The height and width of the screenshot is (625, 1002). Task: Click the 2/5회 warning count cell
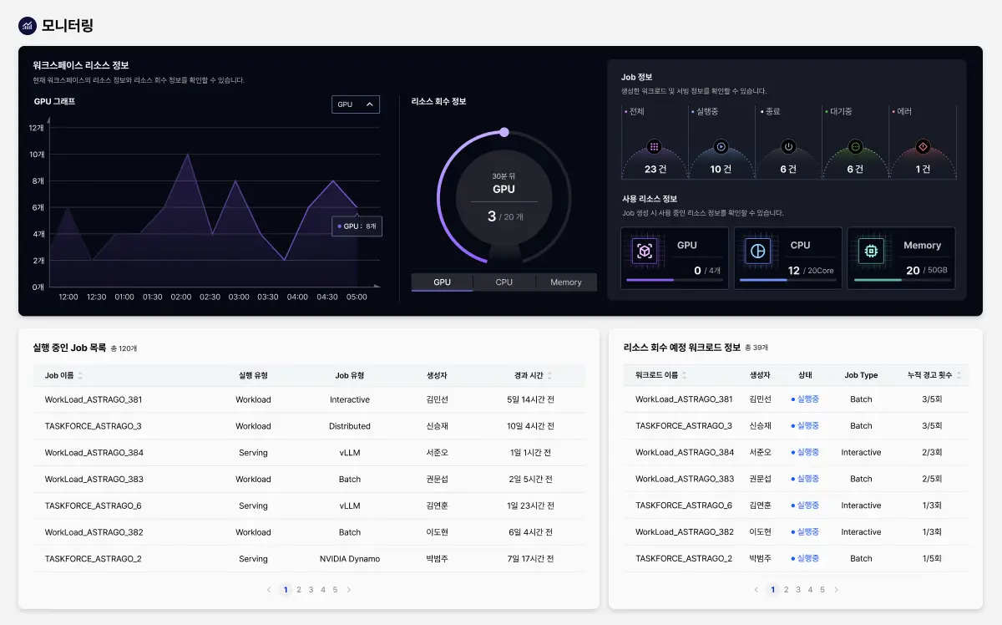[x=932, y=479]
